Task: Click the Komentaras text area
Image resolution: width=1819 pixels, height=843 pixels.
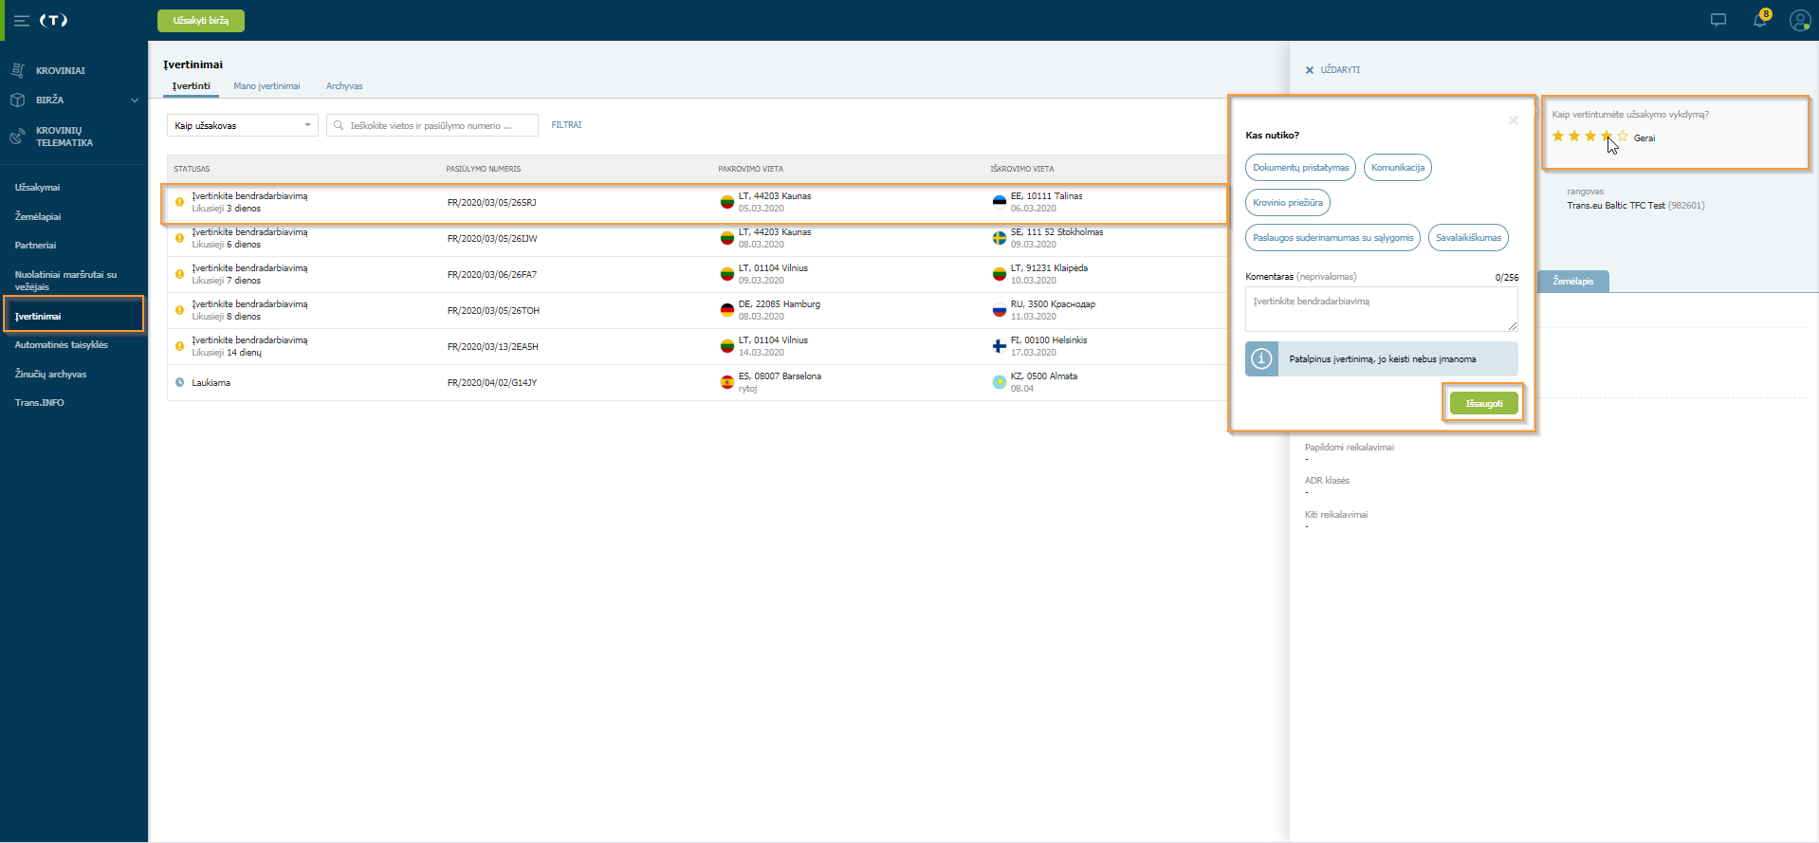Action: tap(1381, 309)
